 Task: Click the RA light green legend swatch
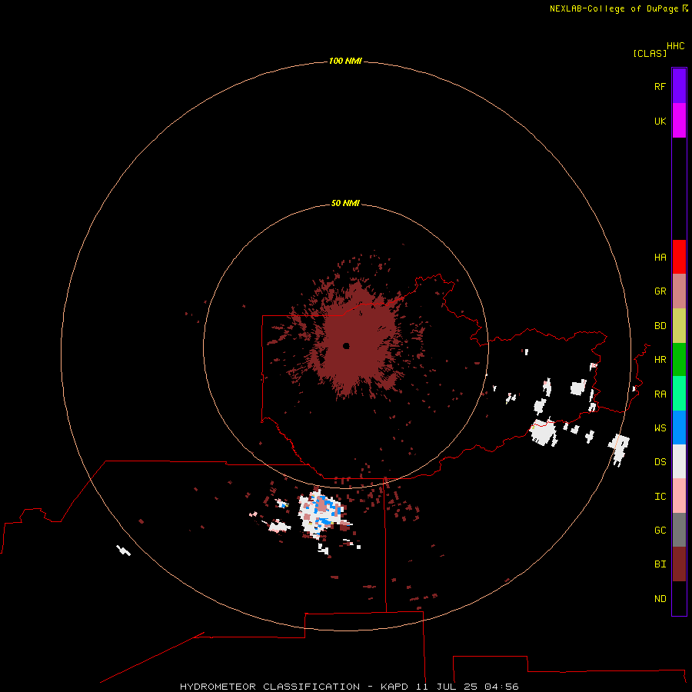[x=679, y=394]
